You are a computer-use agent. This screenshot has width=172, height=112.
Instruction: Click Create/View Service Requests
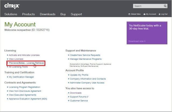coord(86,55)
